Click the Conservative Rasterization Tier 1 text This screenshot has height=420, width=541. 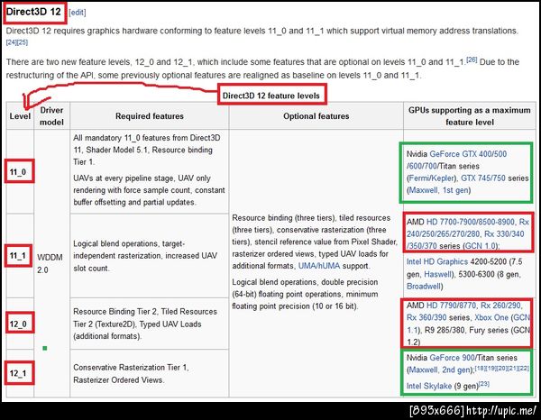[x=131, y=368]
